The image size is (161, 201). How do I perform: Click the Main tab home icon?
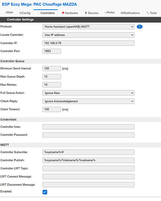coord(6,12)
